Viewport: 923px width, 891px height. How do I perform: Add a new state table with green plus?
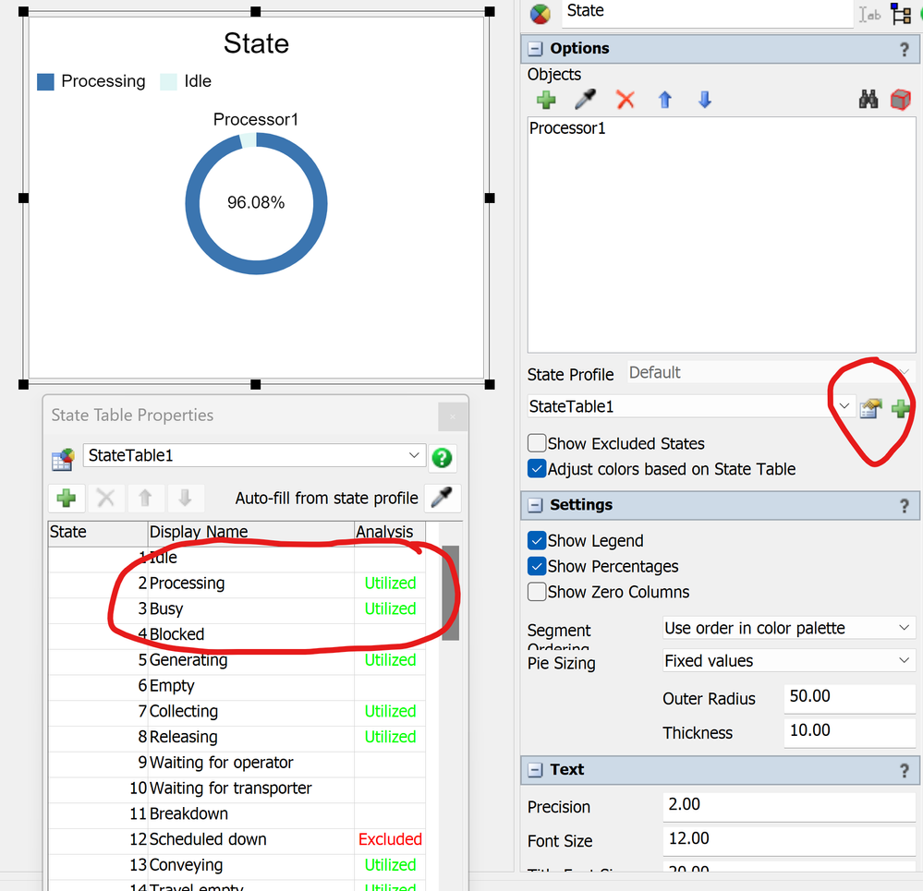coord(901,408)
